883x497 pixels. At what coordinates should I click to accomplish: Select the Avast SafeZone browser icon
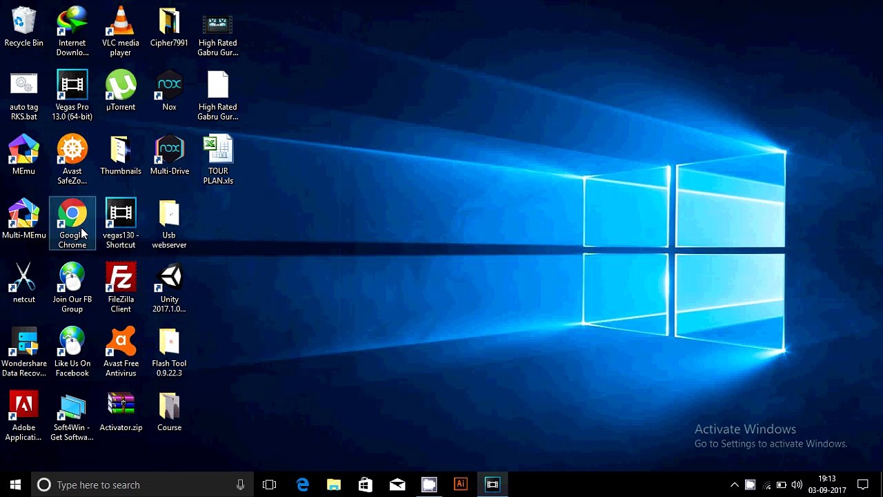(72, 161)
